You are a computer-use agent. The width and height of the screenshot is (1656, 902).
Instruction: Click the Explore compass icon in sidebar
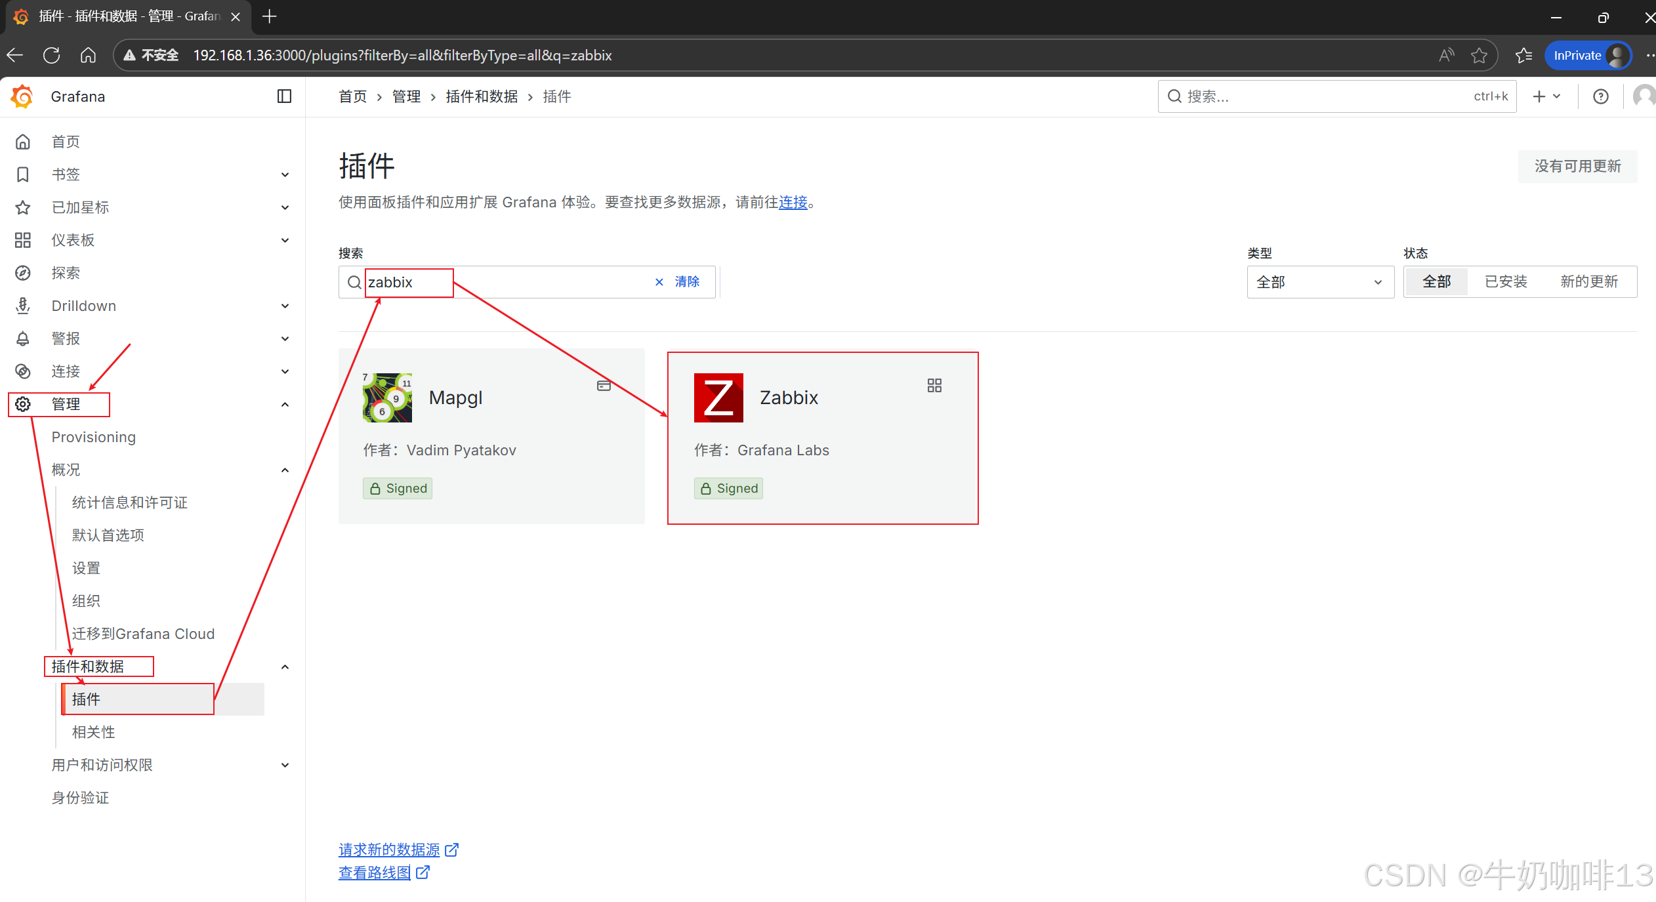pyautogui.click(x=23, y=273)
